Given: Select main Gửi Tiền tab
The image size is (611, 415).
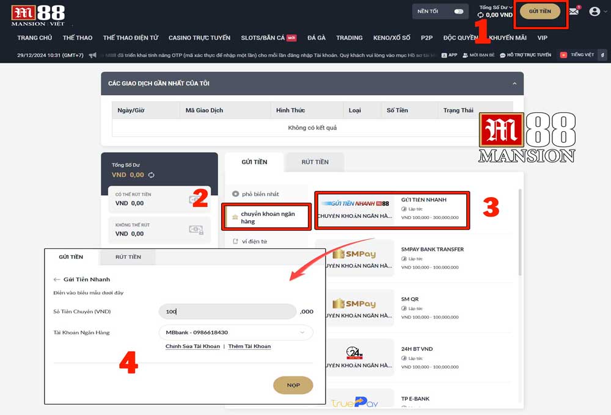Looking at the screenshot, I should (x=254, y=162).
